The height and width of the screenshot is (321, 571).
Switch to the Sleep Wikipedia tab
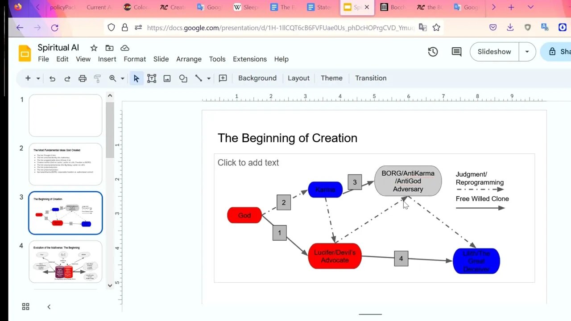246,7
